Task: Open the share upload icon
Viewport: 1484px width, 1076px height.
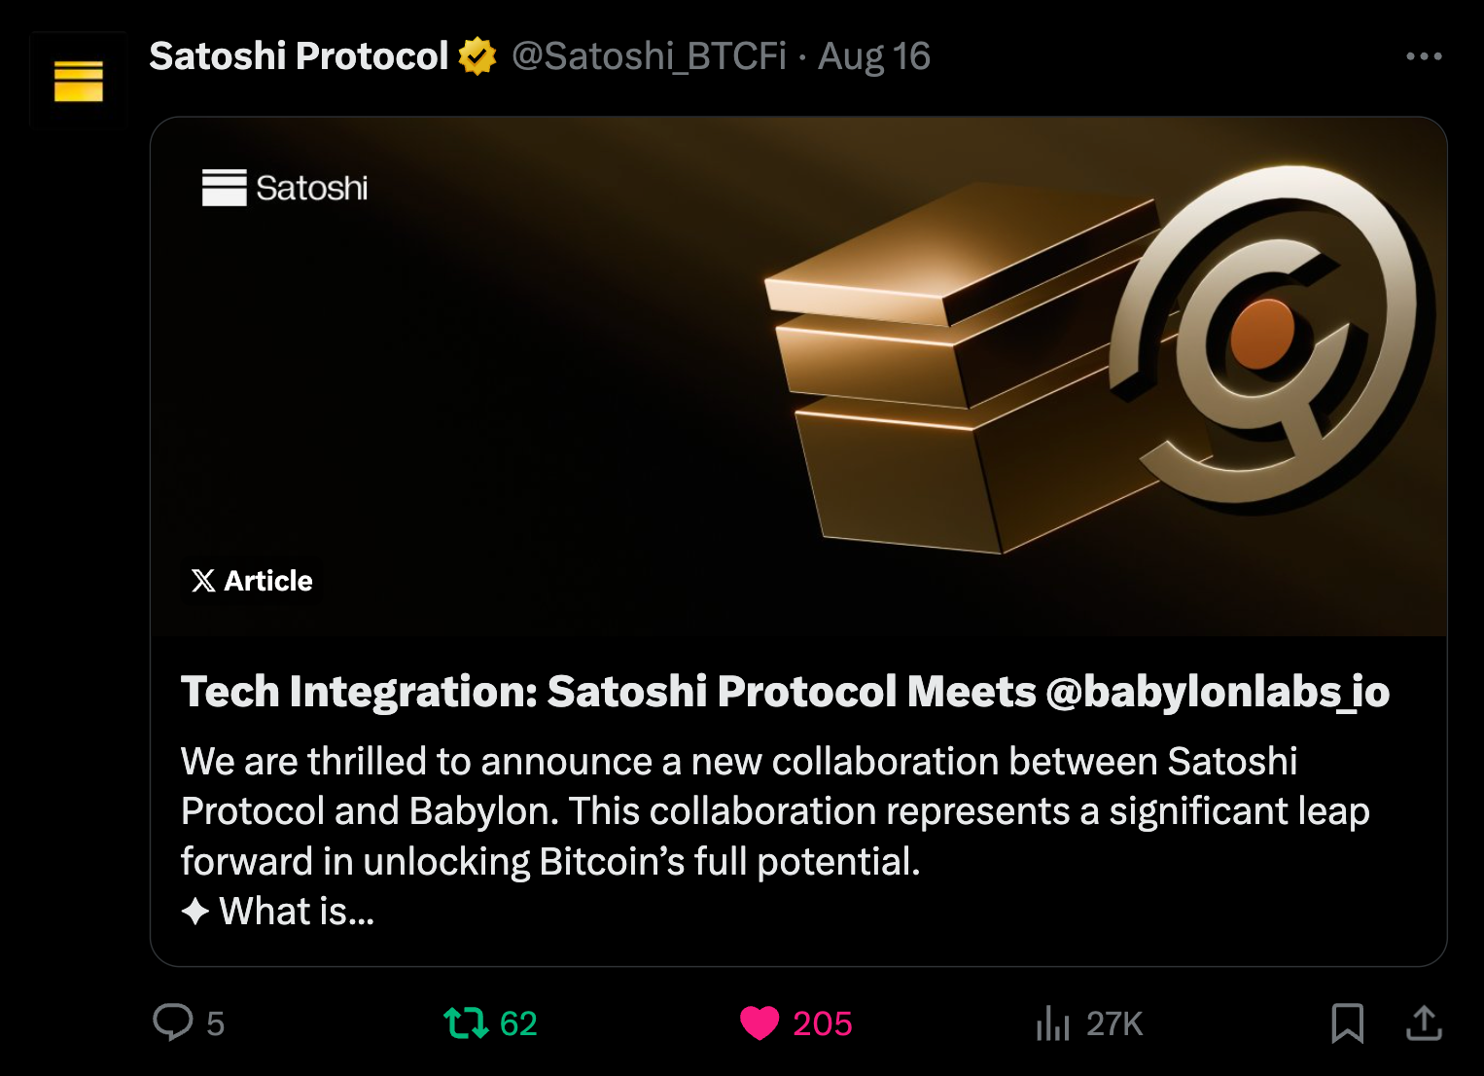Action: coord(1424,1022)
